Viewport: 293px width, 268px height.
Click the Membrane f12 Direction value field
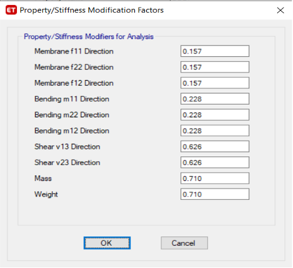[215, 83]
